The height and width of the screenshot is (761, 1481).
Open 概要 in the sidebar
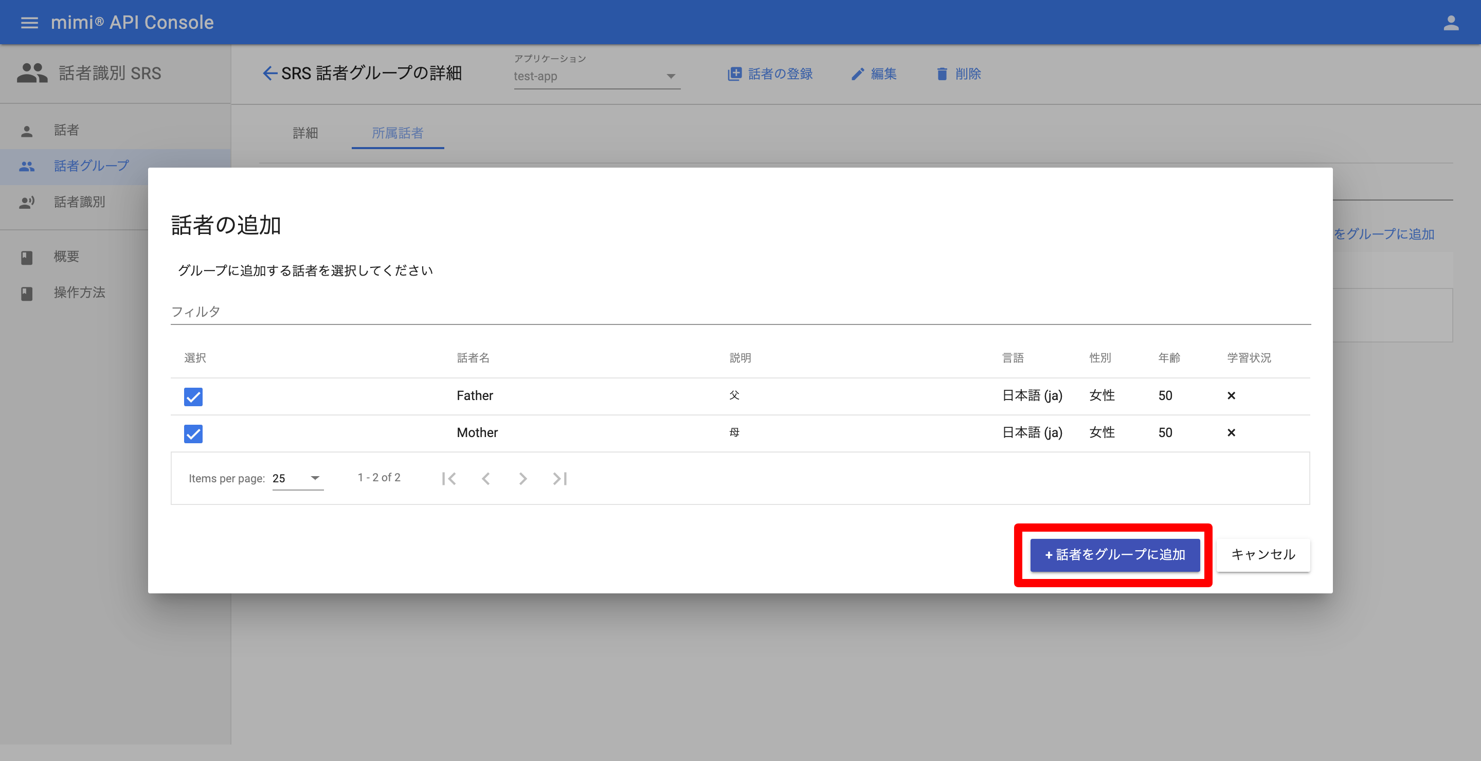pyautogui.click(x=116, y=257)
